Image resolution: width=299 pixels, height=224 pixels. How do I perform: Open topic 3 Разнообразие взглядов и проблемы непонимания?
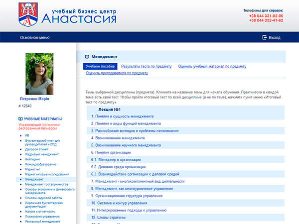point(135,130)
